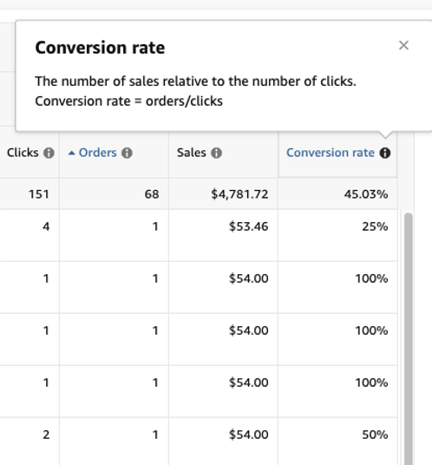
Task: Click the table vertical scrollbar
Action: point(409,338)
